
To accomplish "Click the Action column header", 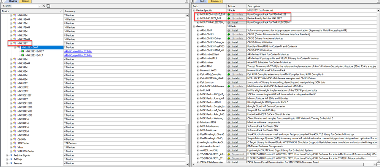I will (x=236, y=6).
